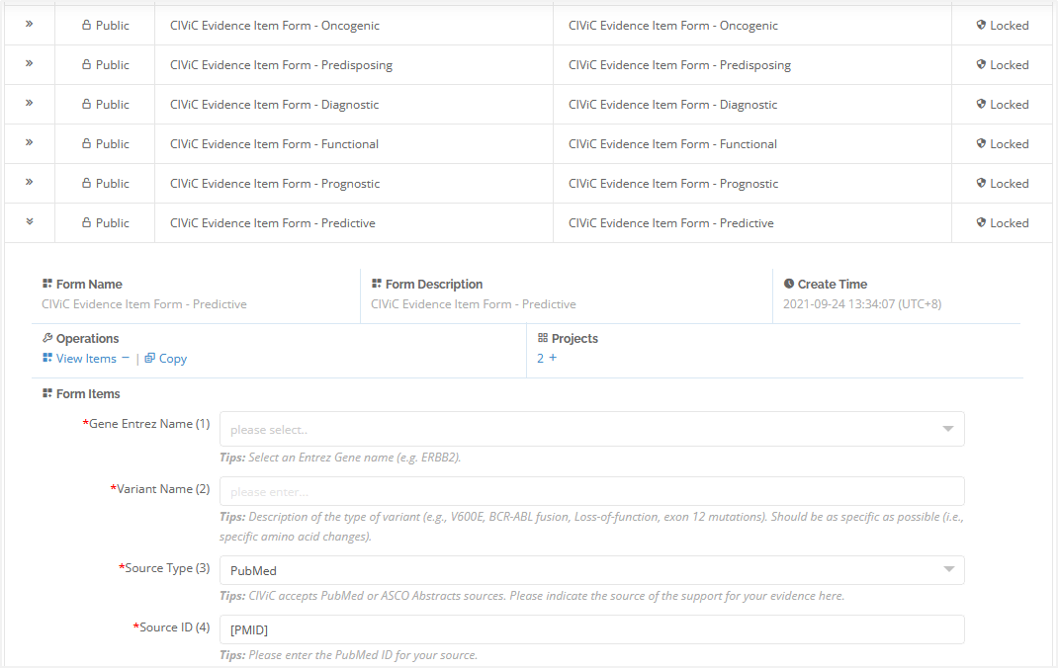Click the Public lock icon for Prognostic

tap(86, 183)
